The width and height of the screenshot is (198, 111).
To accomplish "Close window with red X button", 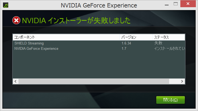I will pyautogui.click(x=188, y=4).
